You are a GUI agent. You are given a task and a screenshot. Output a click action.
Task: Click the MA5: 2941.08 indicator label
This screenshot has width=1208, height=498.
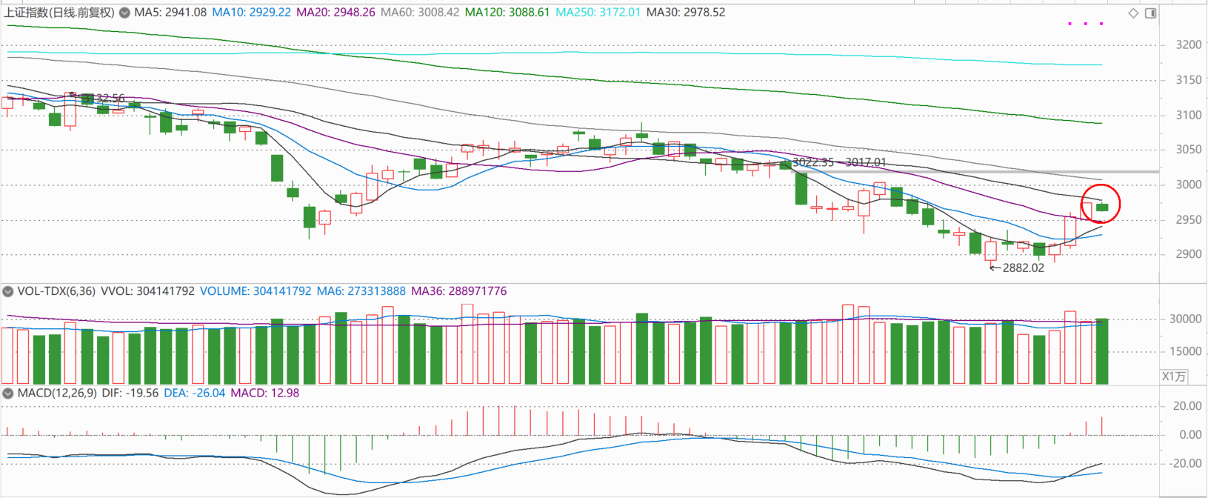coord(170,13)
